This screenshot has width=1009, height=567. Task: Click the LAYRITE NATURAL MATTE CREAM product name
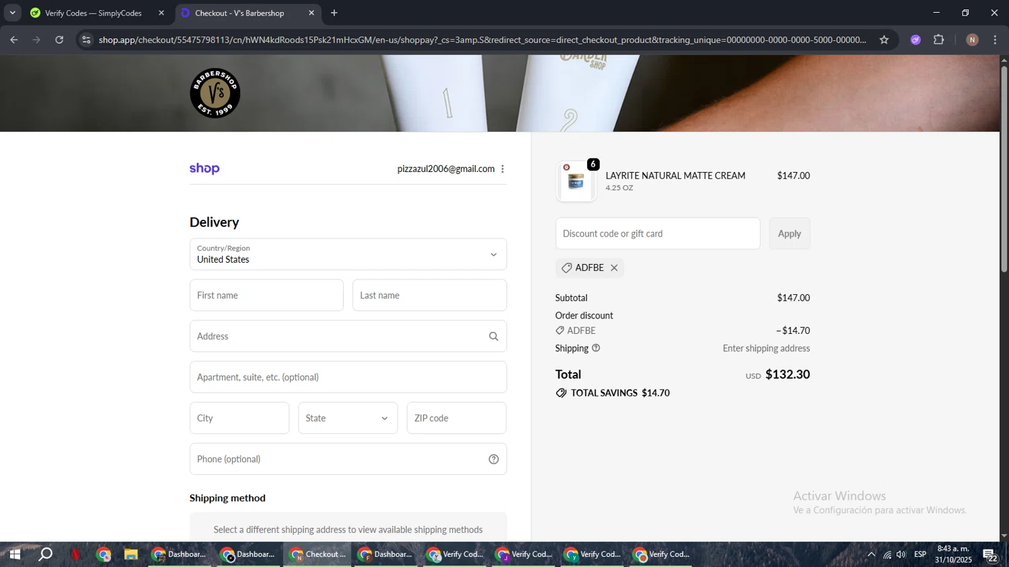[x=675, y=176]
